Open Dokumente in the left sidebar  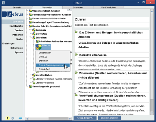[x=17, y=48]
